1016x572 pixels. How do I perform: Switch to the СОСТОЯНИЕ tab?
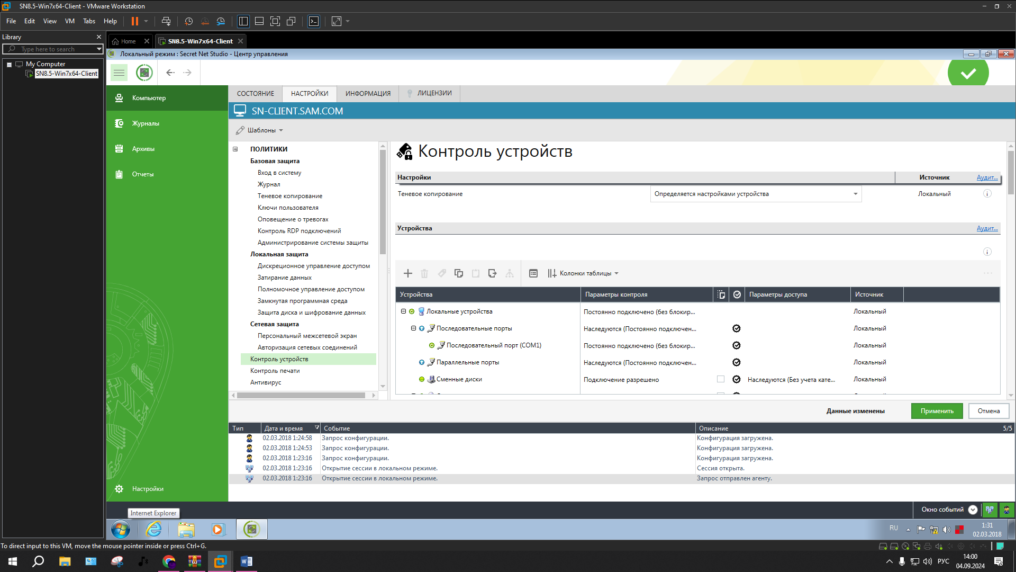click(256, 93)
